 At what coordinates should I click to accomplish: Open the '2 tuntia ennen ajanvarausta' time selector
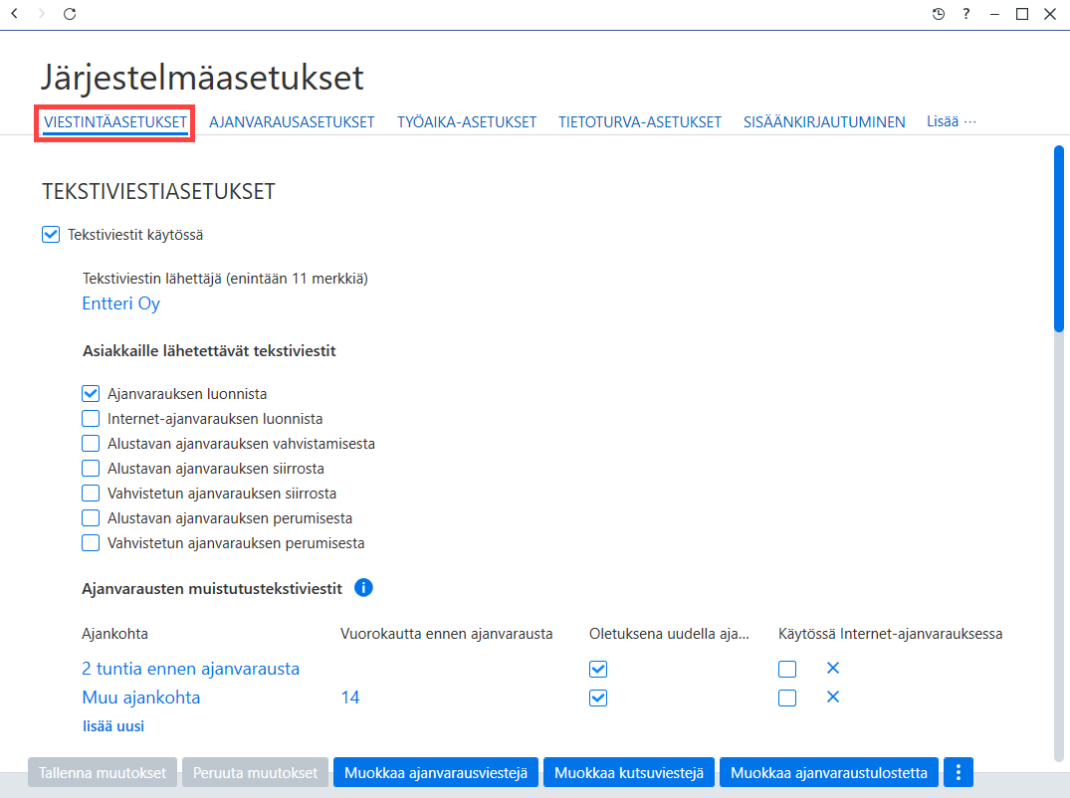(x=190, y=669)
